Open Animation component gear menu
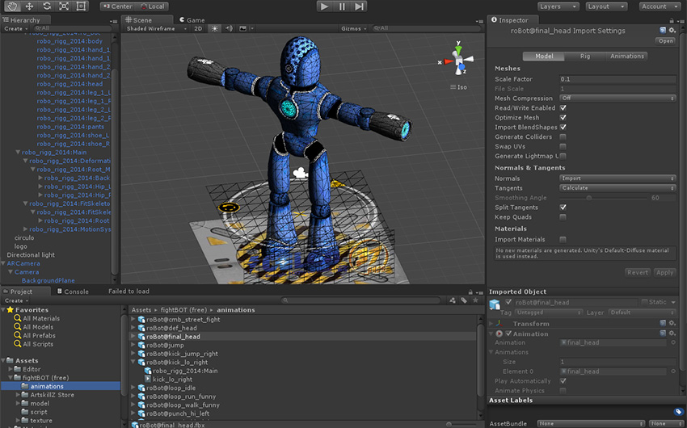The height and width of the screenshot is (428, 687). pyautogui.click(x=672, y=333)
